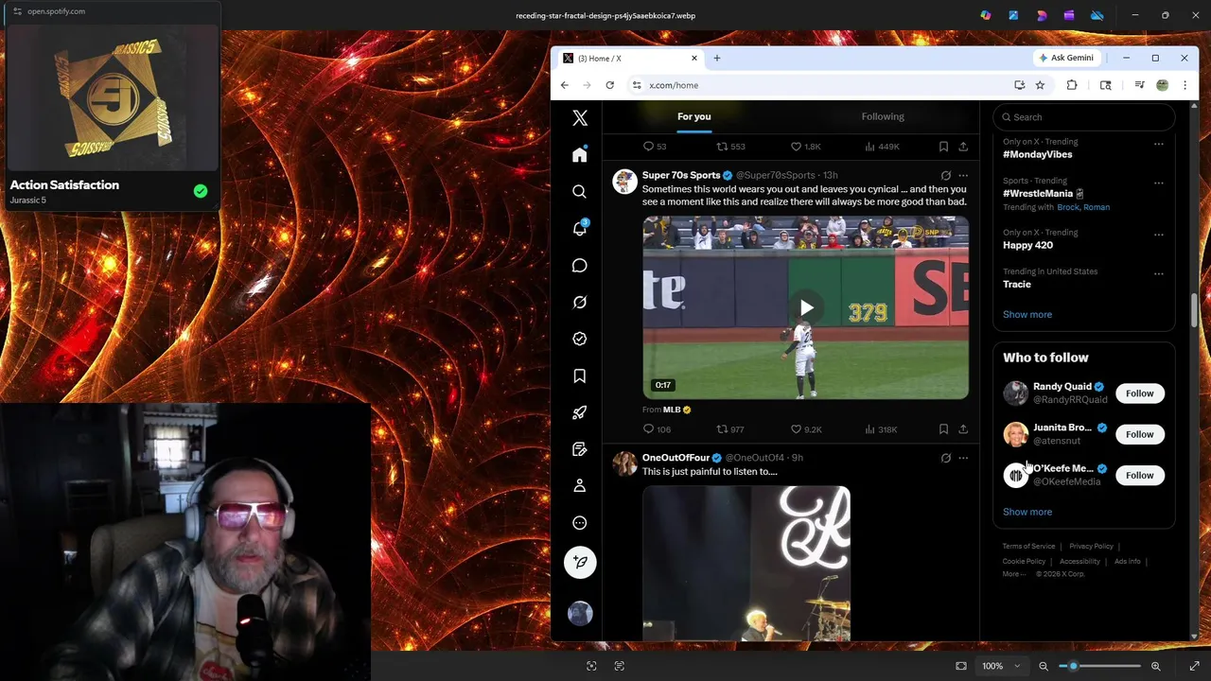This screenshot has height=681, width=1211.
Task: Open Chrome three-dot menu
Action: (1185, 85)
